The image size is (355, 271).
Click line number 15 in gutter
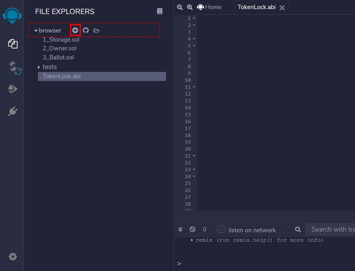point(188,114)
